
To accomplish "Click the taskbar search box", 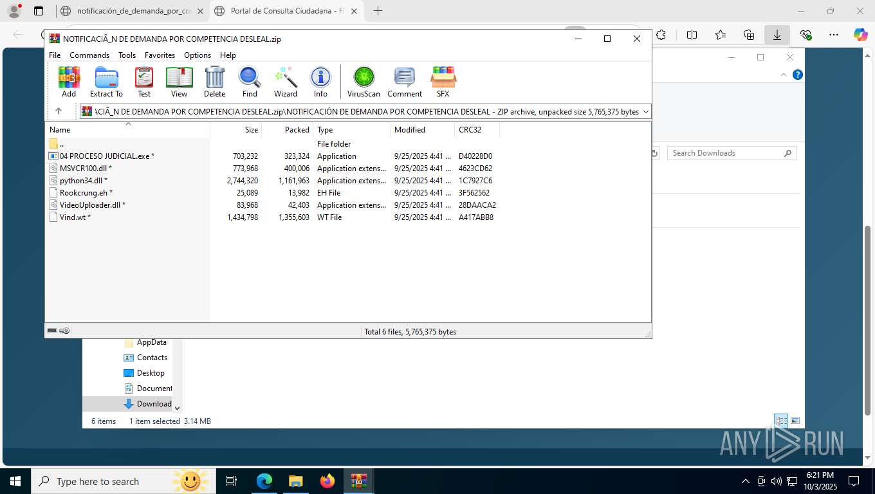I will click(x=122, y=481).
